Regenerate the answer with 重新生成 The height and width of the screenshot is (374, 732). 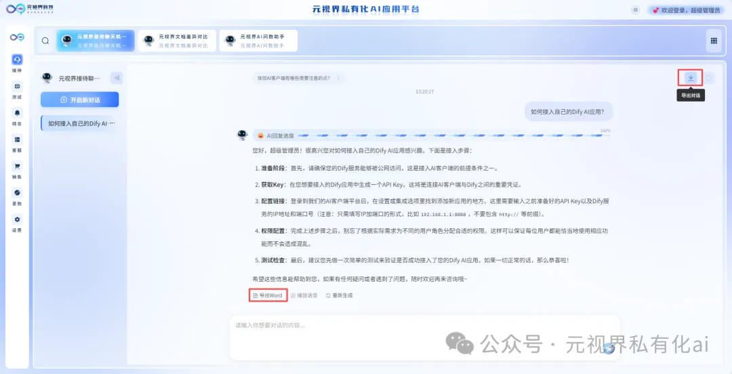[x=340, y=295]
